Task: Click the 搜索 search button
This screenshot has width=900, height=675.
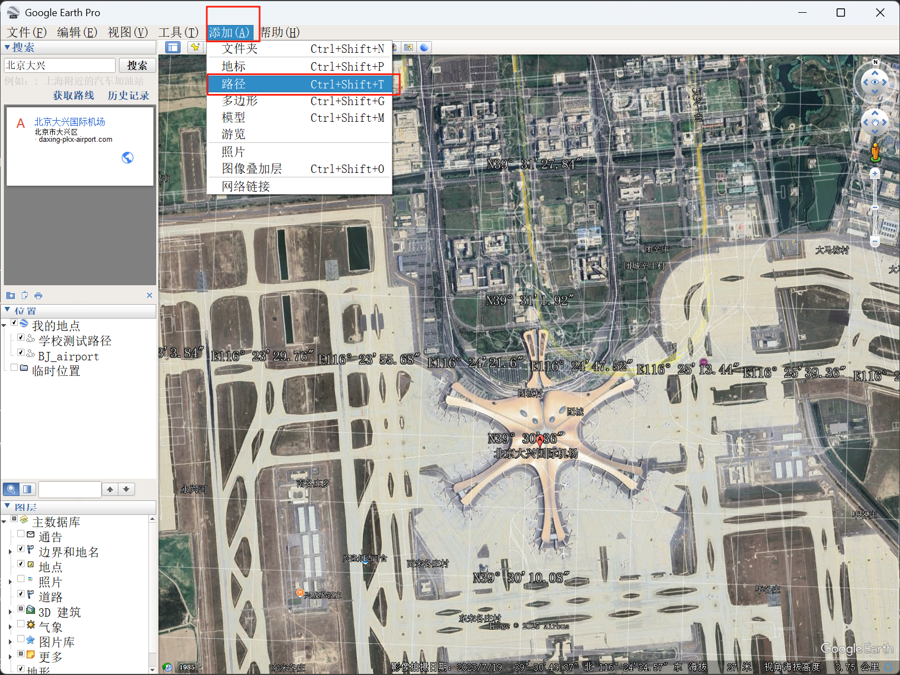Action: 137,66
